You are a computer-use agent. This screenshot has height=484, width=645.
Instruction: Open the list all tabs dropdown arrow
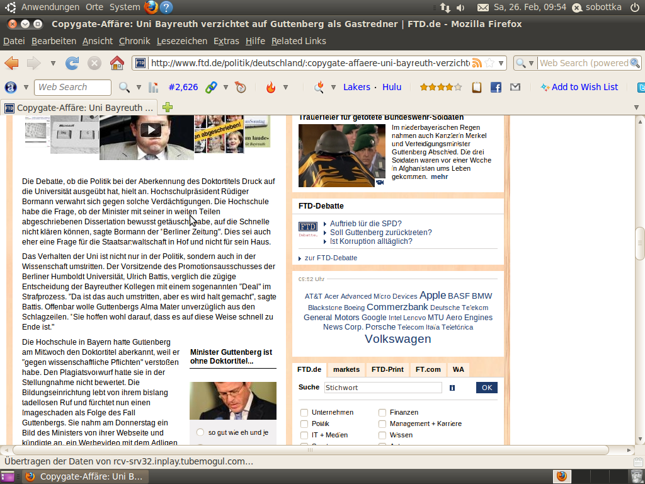[636, 107]
